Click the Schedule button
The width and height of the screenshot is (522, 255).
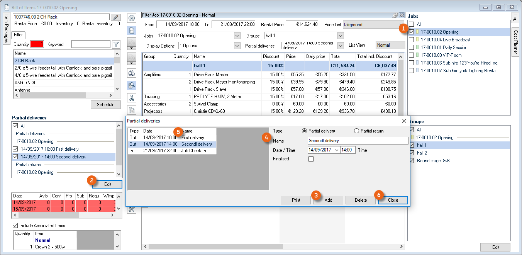click(x=105, y=105)
